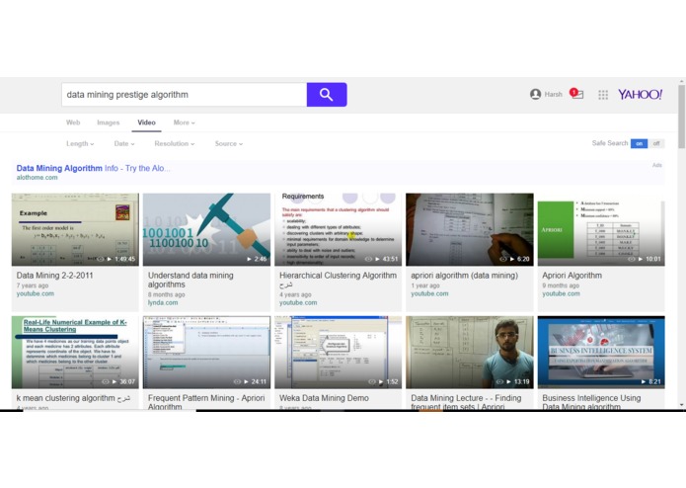Click the alothome.com ad URL
Image resolution: width=686 pixels, height=488 pixels.
(x=37, y=177)
